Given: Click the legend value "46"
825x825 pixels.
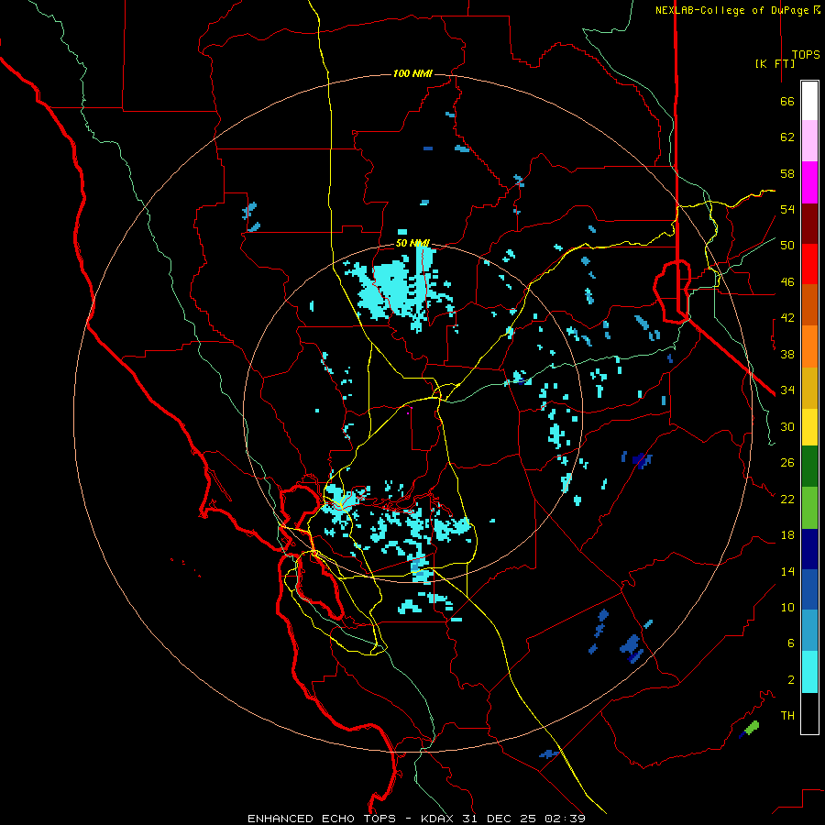Looking at the screenshot, I should tap(787, 281).
